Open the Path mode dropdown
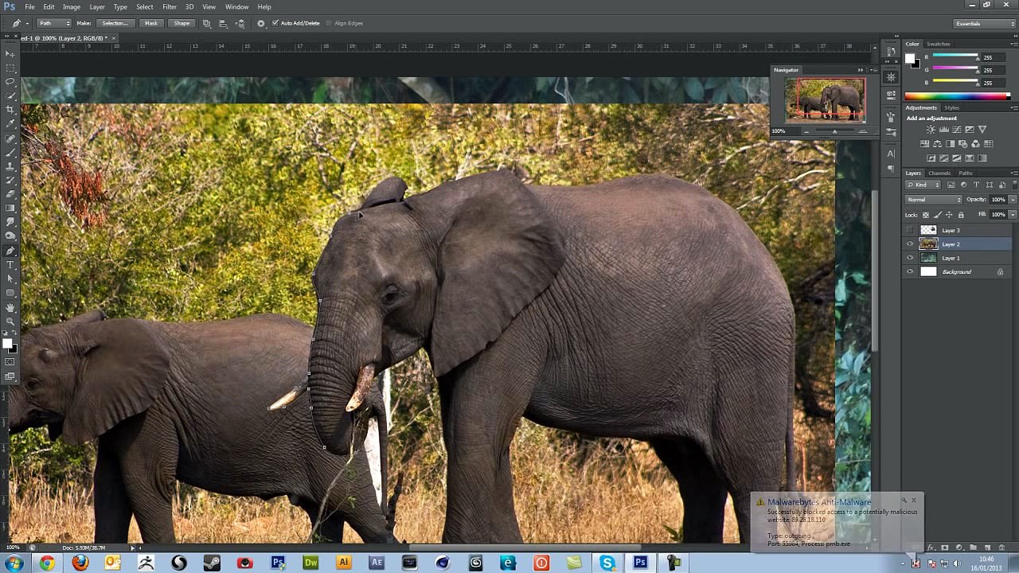Image resolution: width=1019 pixels, height=573 pixels. [54, 23]
